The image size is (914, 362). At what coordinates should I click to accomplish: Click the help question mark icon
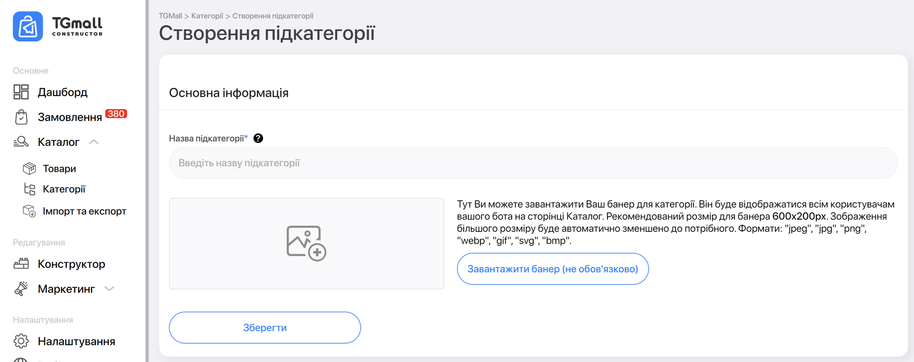coord(258,138)
